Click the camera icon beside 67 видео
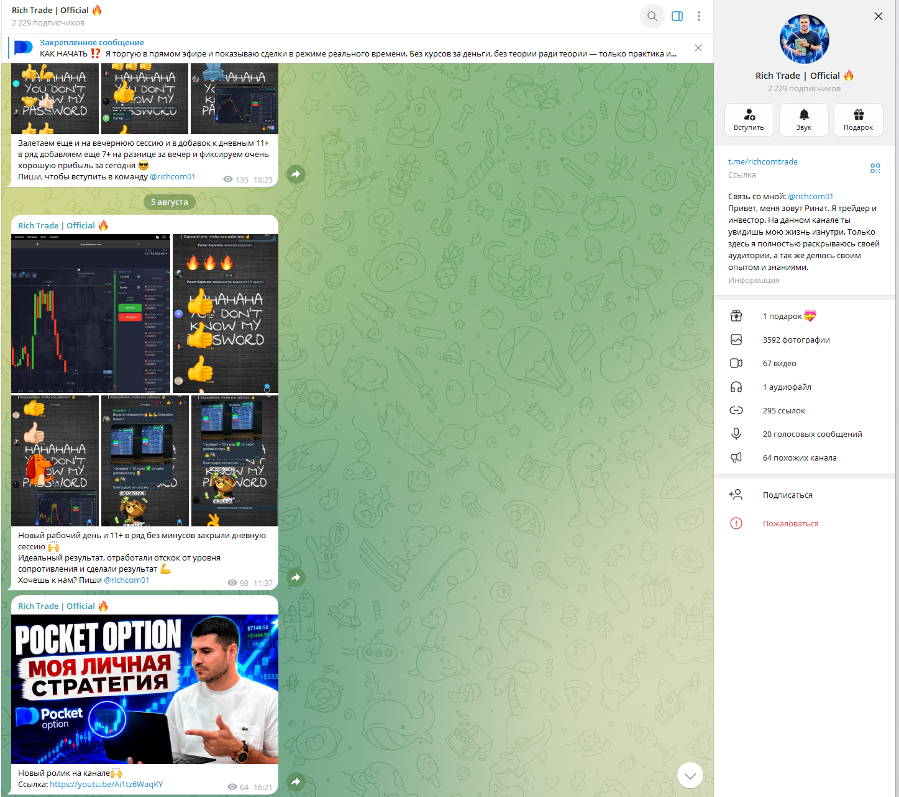This screenshot has height=797, width=899. tap(736, 363)
